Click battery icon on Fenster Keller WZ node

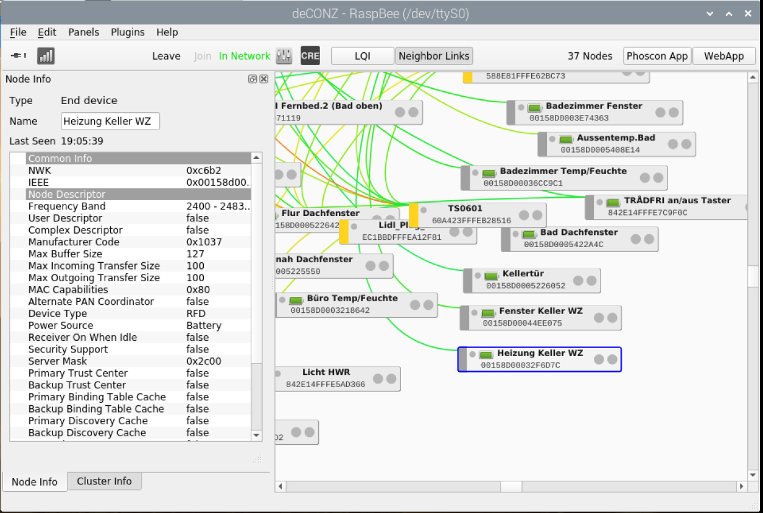(x=487, y=313)
